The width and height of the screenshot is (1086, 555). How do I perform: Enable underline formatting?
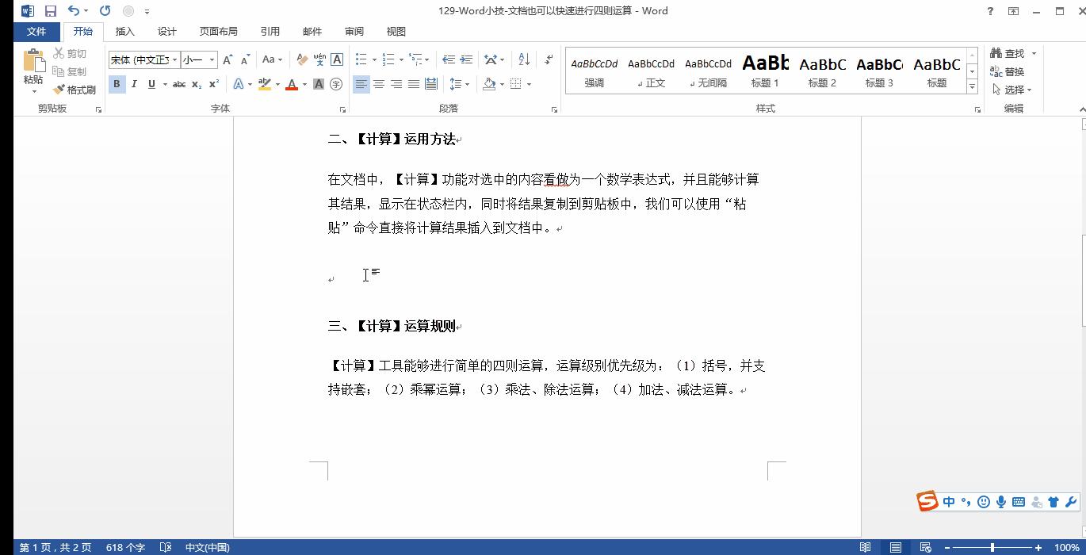click(x=151, y=84)
